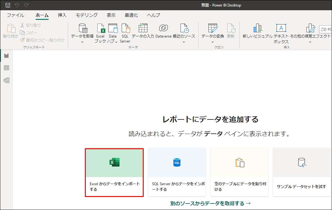Click the データの変換 icon
Image resolution: width=332 pixels, height=210 pixels.
[x=212, y=28]
